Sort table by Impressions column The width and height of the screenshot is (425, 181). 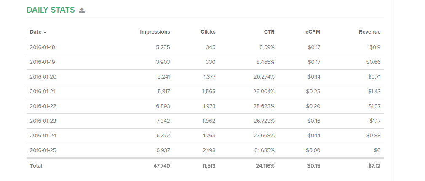click(x=155, y=32)
